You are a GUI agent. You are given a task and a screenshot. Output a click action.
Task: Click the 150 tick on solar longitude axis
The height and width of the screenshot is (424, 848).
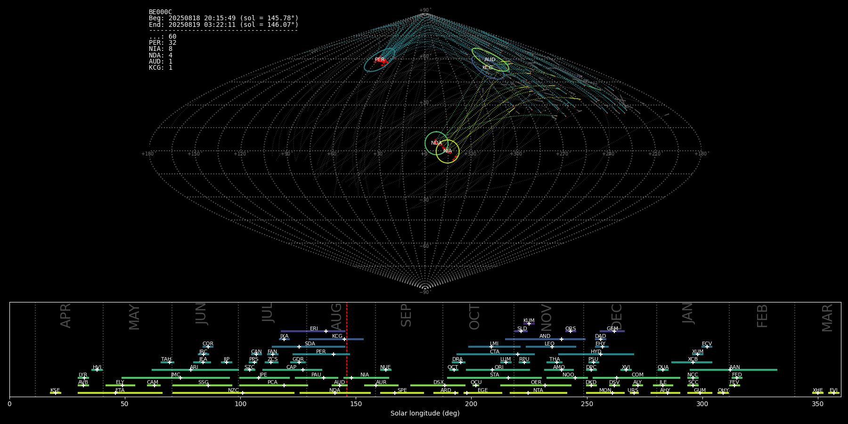(356, 404)
